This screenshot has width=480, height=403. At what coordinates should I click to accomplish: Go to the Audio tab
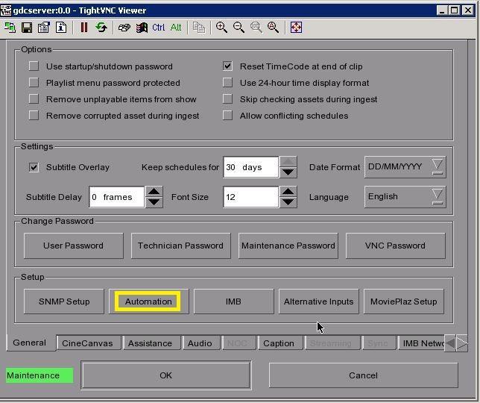click(x=200, y=343)
